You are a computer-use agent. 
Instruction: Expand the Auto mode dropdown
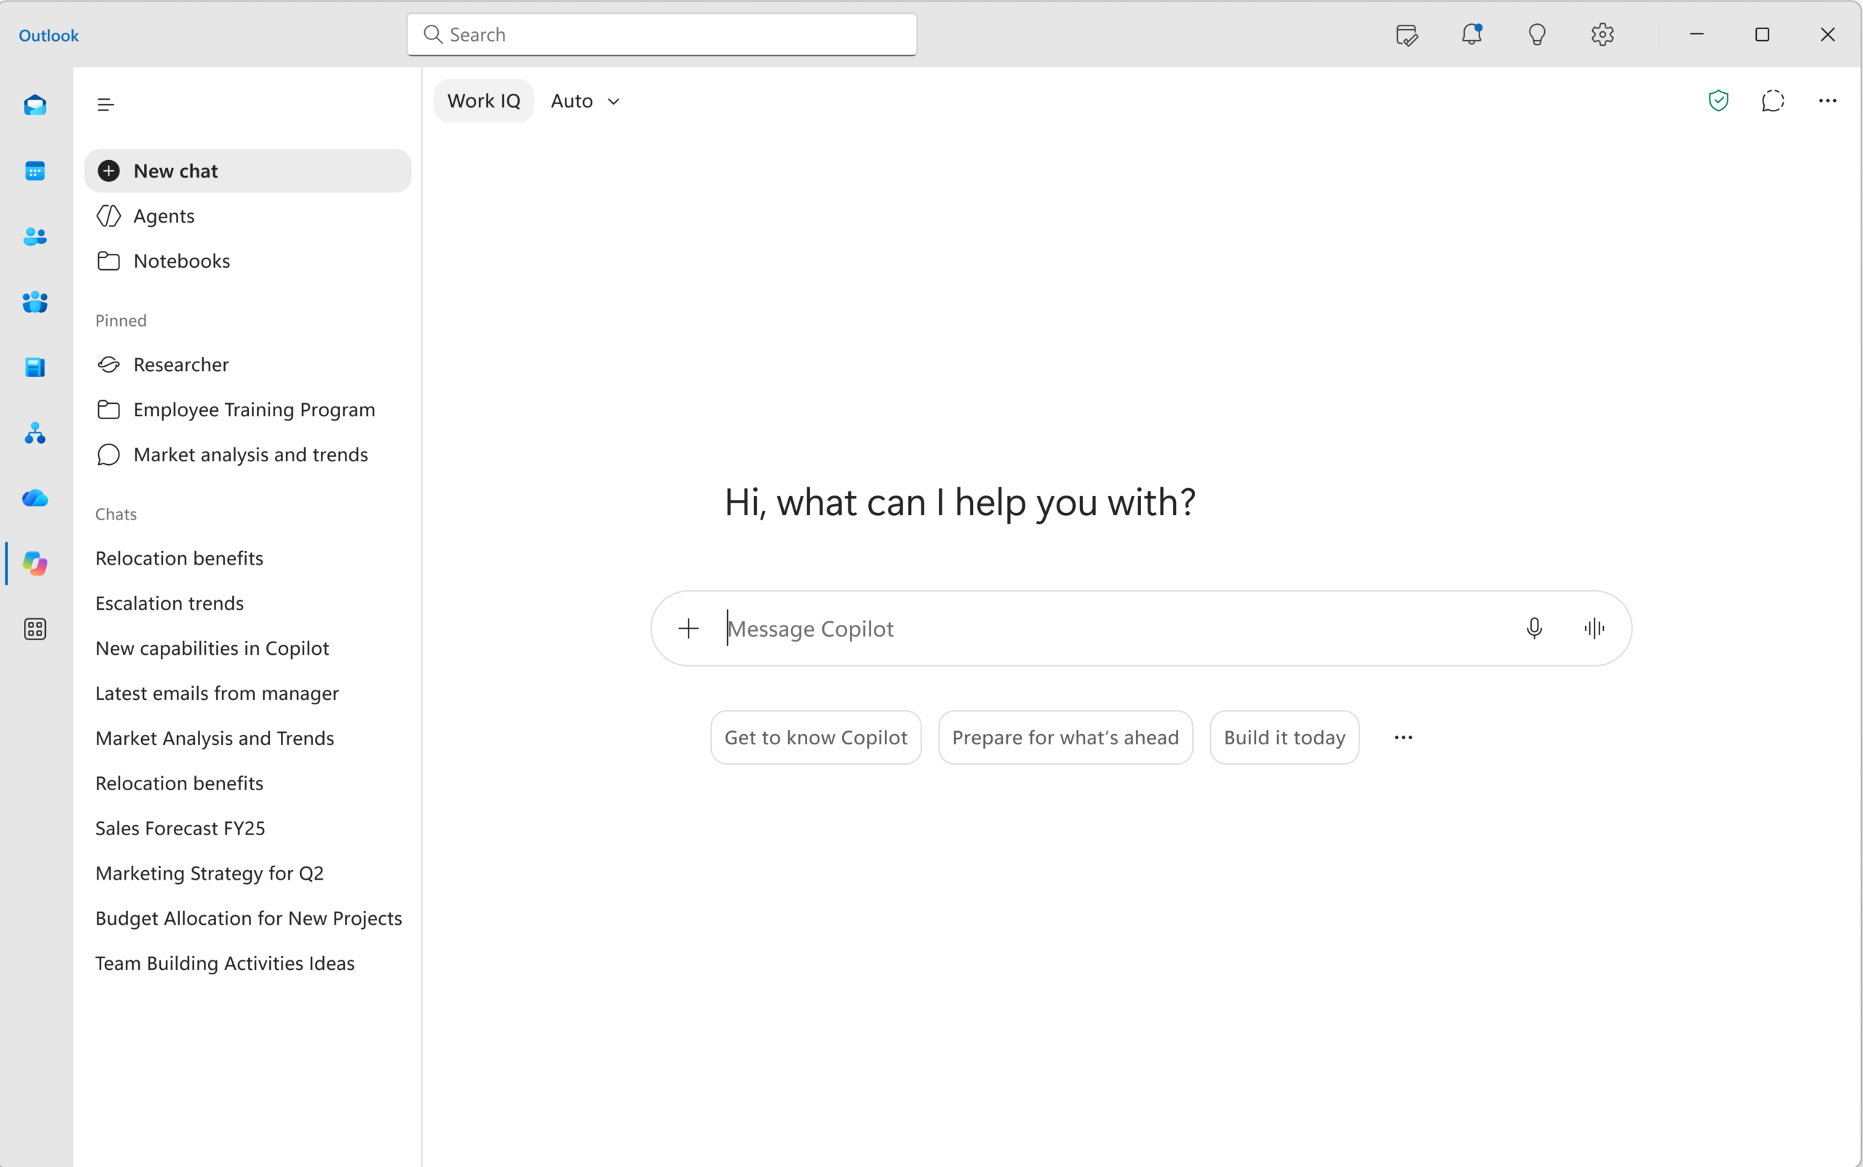pos(585,101)
